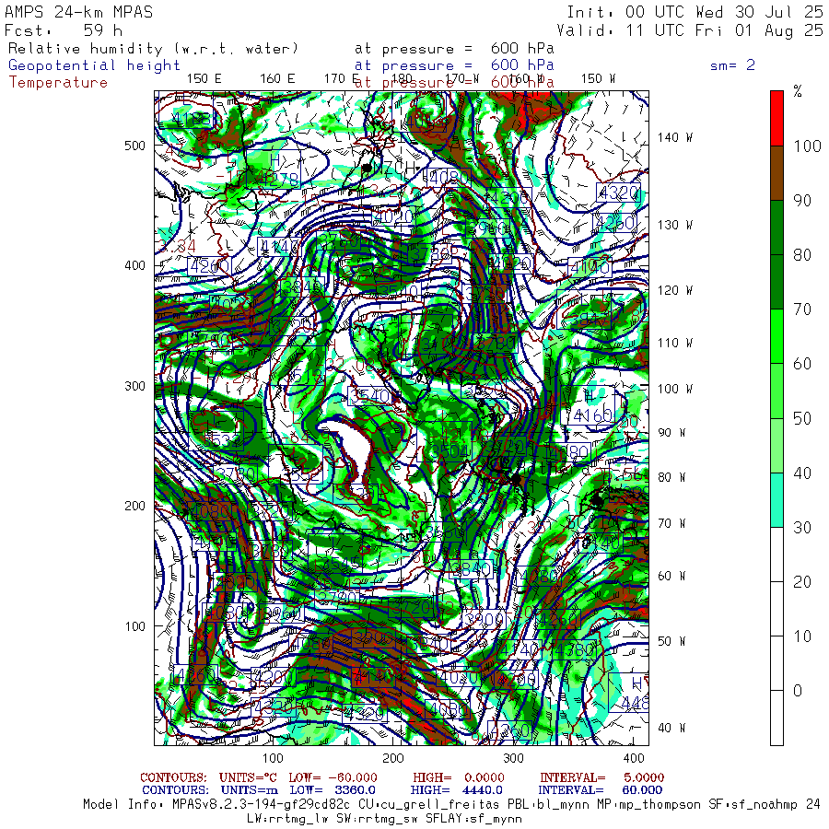This screenshot has height=829, width=829.
Task: Click the white 10–20 percent color segment
Action: (x=776, y=609)
